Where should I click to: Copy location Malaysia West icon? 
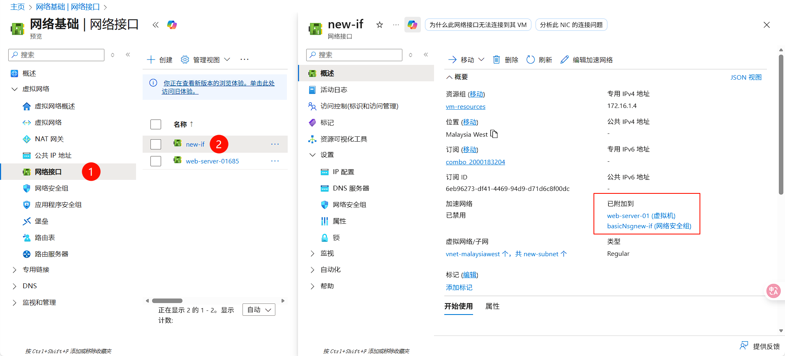[x=494, y=134]
